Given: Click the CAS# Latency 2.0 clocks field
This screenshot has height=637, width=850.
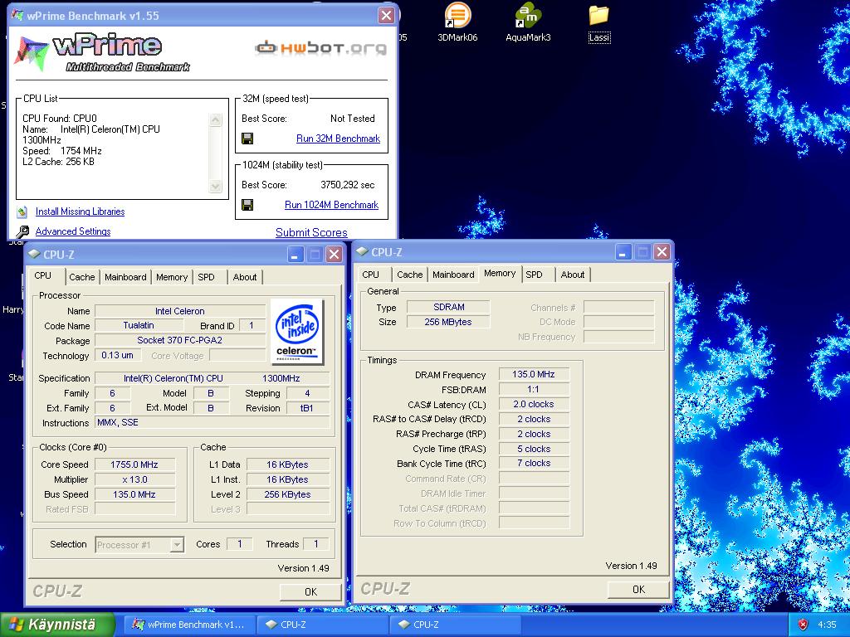Looking at the screenshot, I should 534,405.
